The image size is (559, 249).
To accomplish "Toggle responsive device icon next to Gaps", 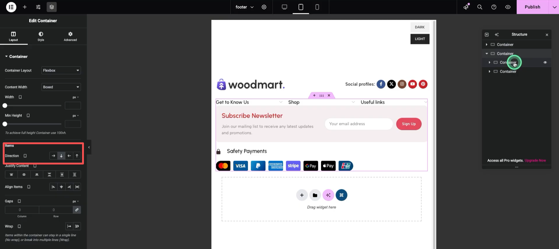I will click(19, 201).
